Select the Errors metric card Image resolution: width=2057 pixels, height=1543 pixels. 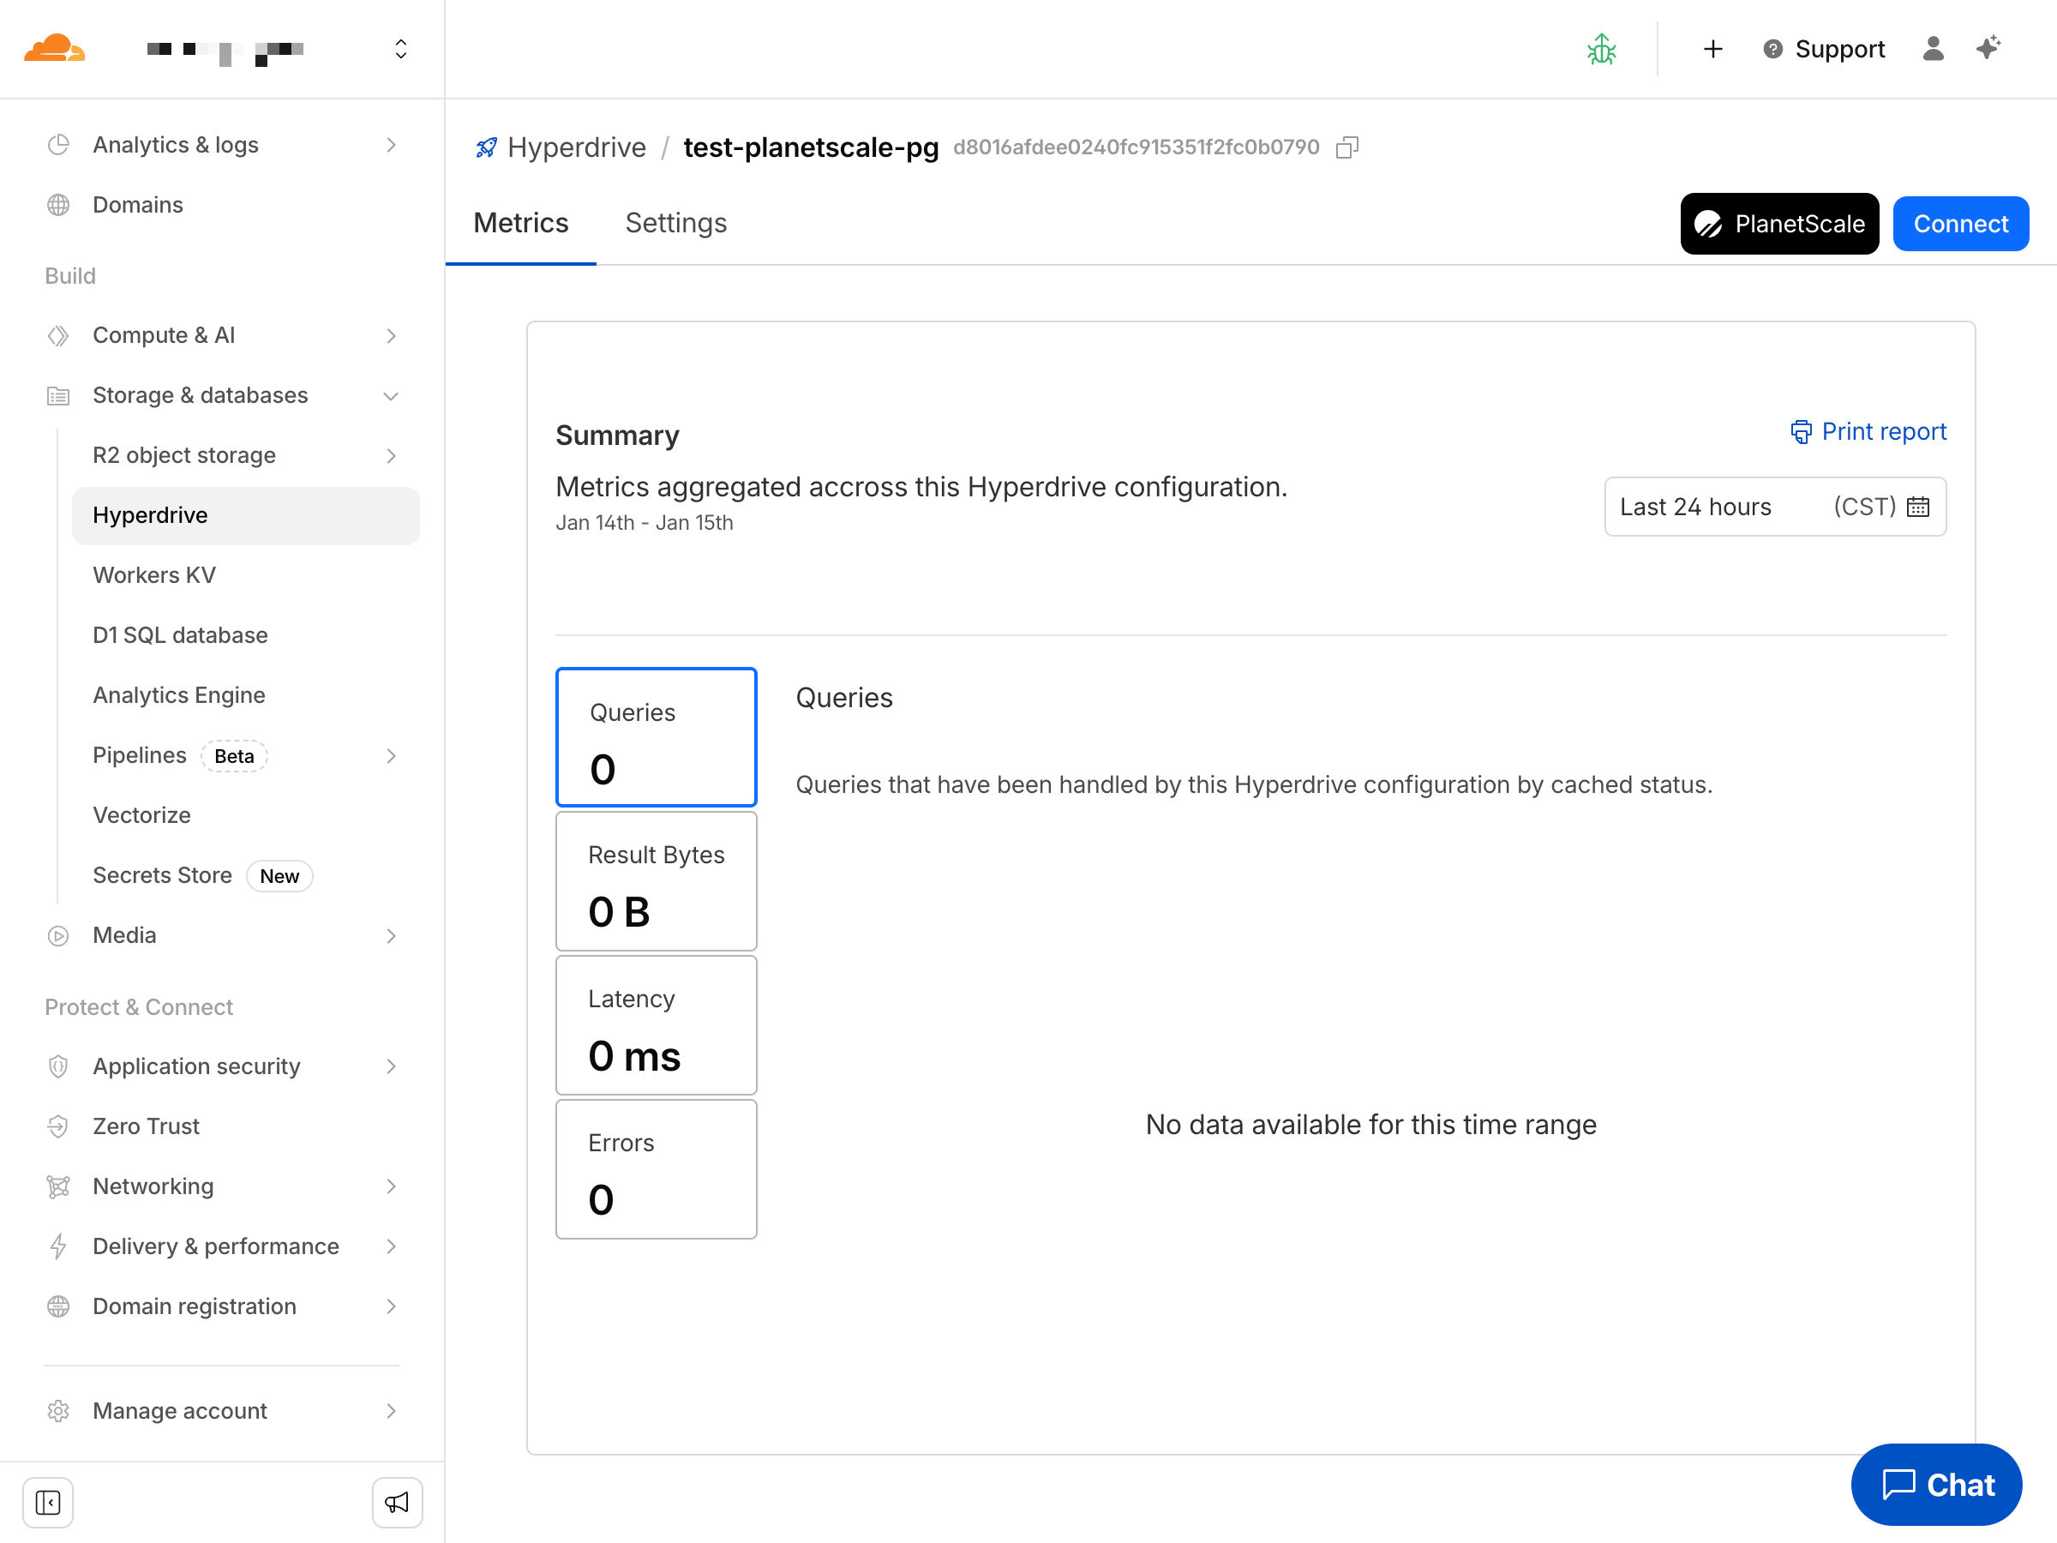[x=657, y=1169]
